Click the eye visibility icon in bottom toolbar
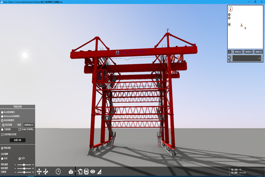The height and width of the screenshot is (177, 265). tap(93, 171)
